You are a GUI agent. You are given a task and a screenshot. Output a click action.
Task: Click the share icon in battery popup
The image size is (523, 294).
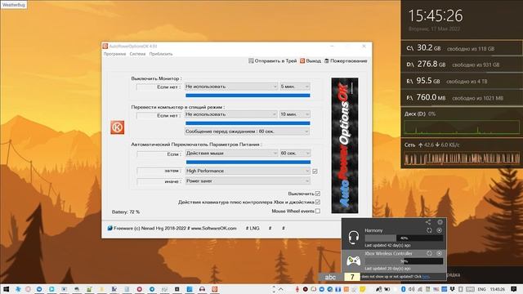click(428, 222)
